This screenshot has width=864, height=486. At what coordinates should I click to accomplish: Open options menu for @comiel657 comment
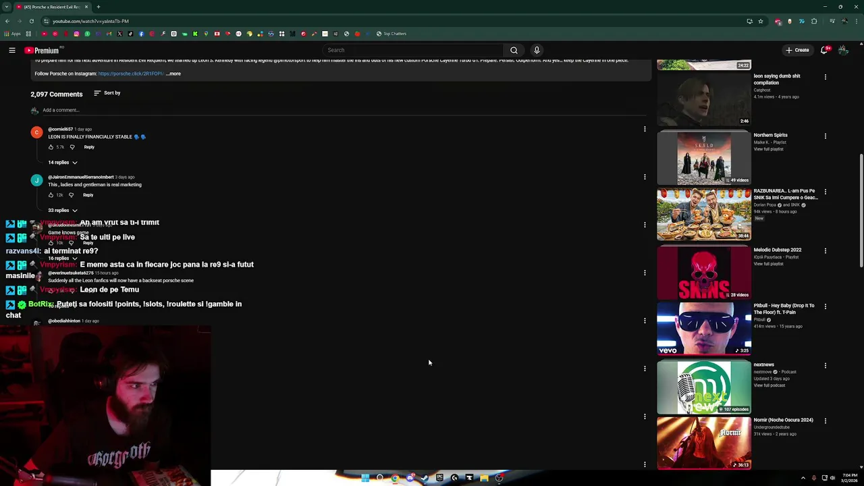pyautogui.click(x=645, y=129)
